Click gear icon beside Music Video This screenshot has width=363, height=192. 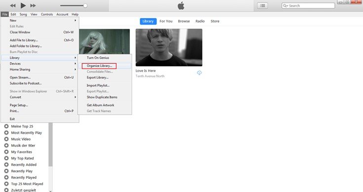coord(6,139)
